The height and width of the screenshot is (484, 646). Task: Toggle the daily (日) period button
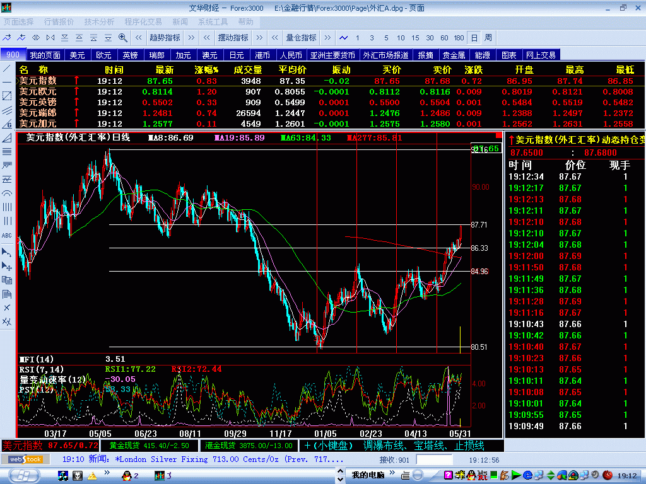(474, 38)
